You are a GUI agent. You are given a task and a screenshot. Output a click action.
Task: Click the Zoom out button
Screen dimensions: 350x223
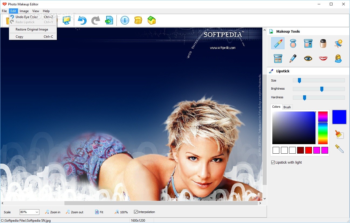click(x=75, y=212)
